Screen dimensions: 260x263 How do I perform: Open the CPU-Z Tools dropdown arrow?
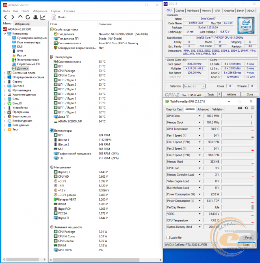[x=219, y=94]
